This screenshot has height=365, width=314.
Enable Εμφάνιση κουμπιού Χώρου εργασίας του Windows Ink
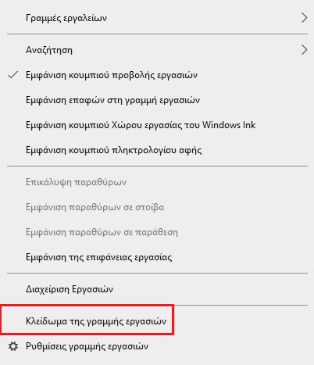point(157,125)
